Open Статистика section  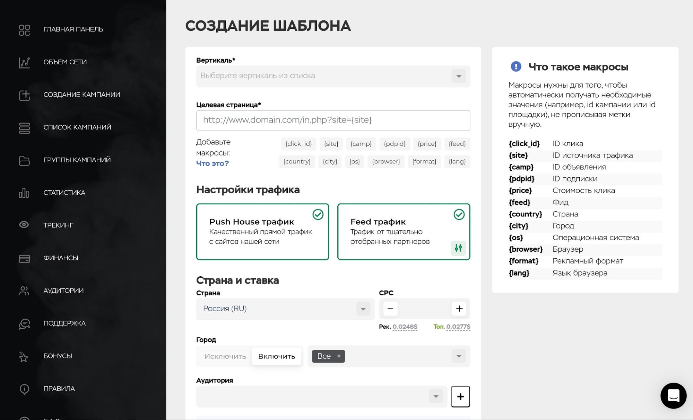click(x=64, y=193)
